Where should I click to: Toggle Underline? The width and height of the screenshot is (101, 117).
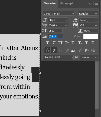[86, 43]
